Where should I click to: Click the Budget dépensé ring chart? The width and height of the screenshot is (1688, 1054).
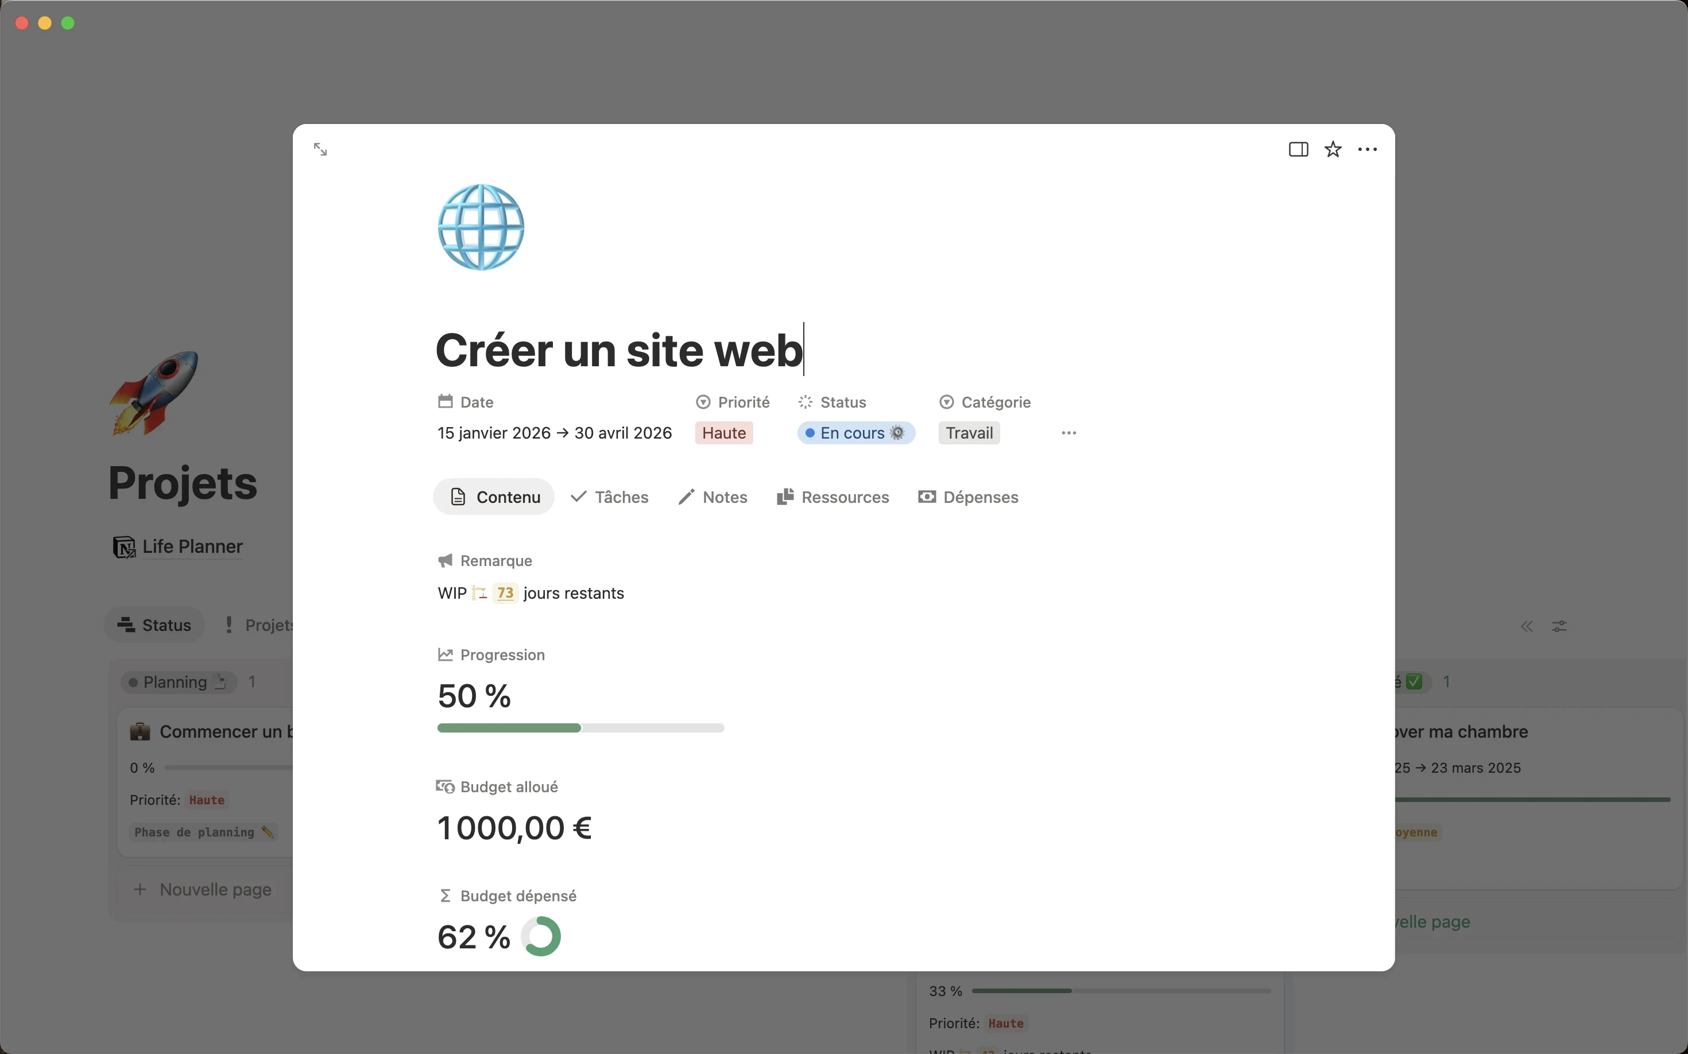[541, 936]
